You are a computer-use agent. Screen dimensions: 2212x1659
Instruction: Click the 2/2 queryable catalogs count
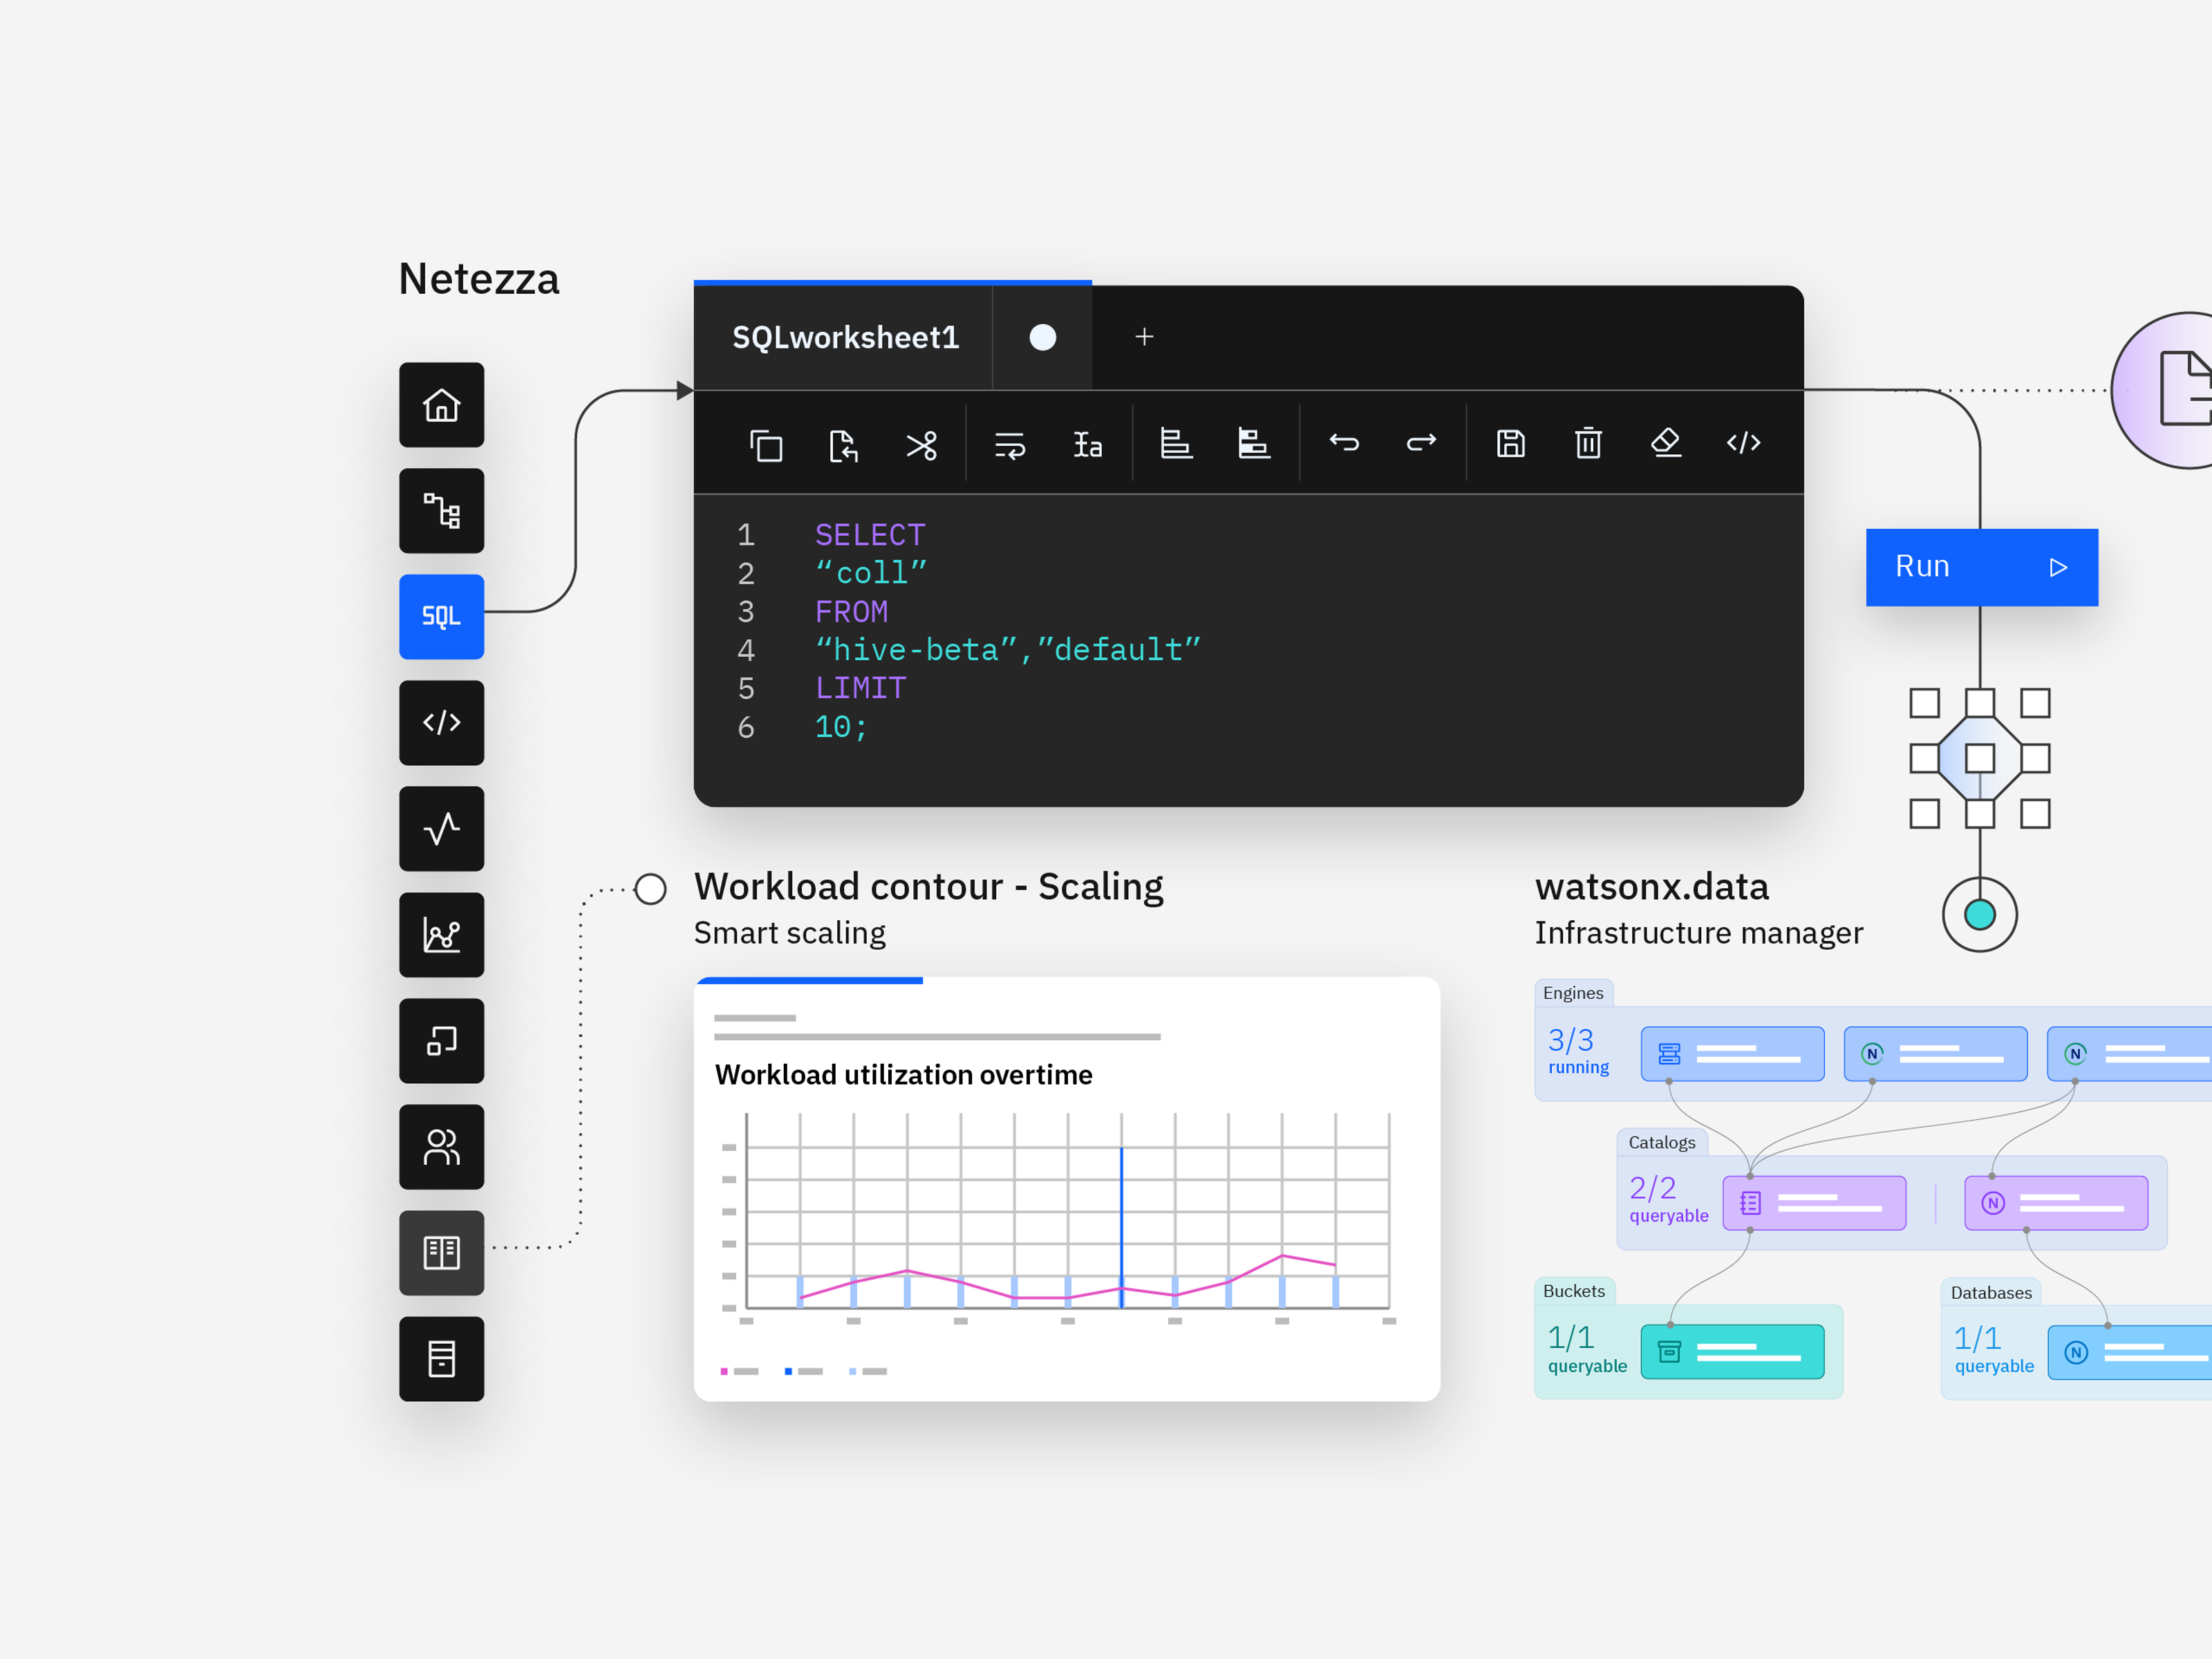pos(1669,1199)
